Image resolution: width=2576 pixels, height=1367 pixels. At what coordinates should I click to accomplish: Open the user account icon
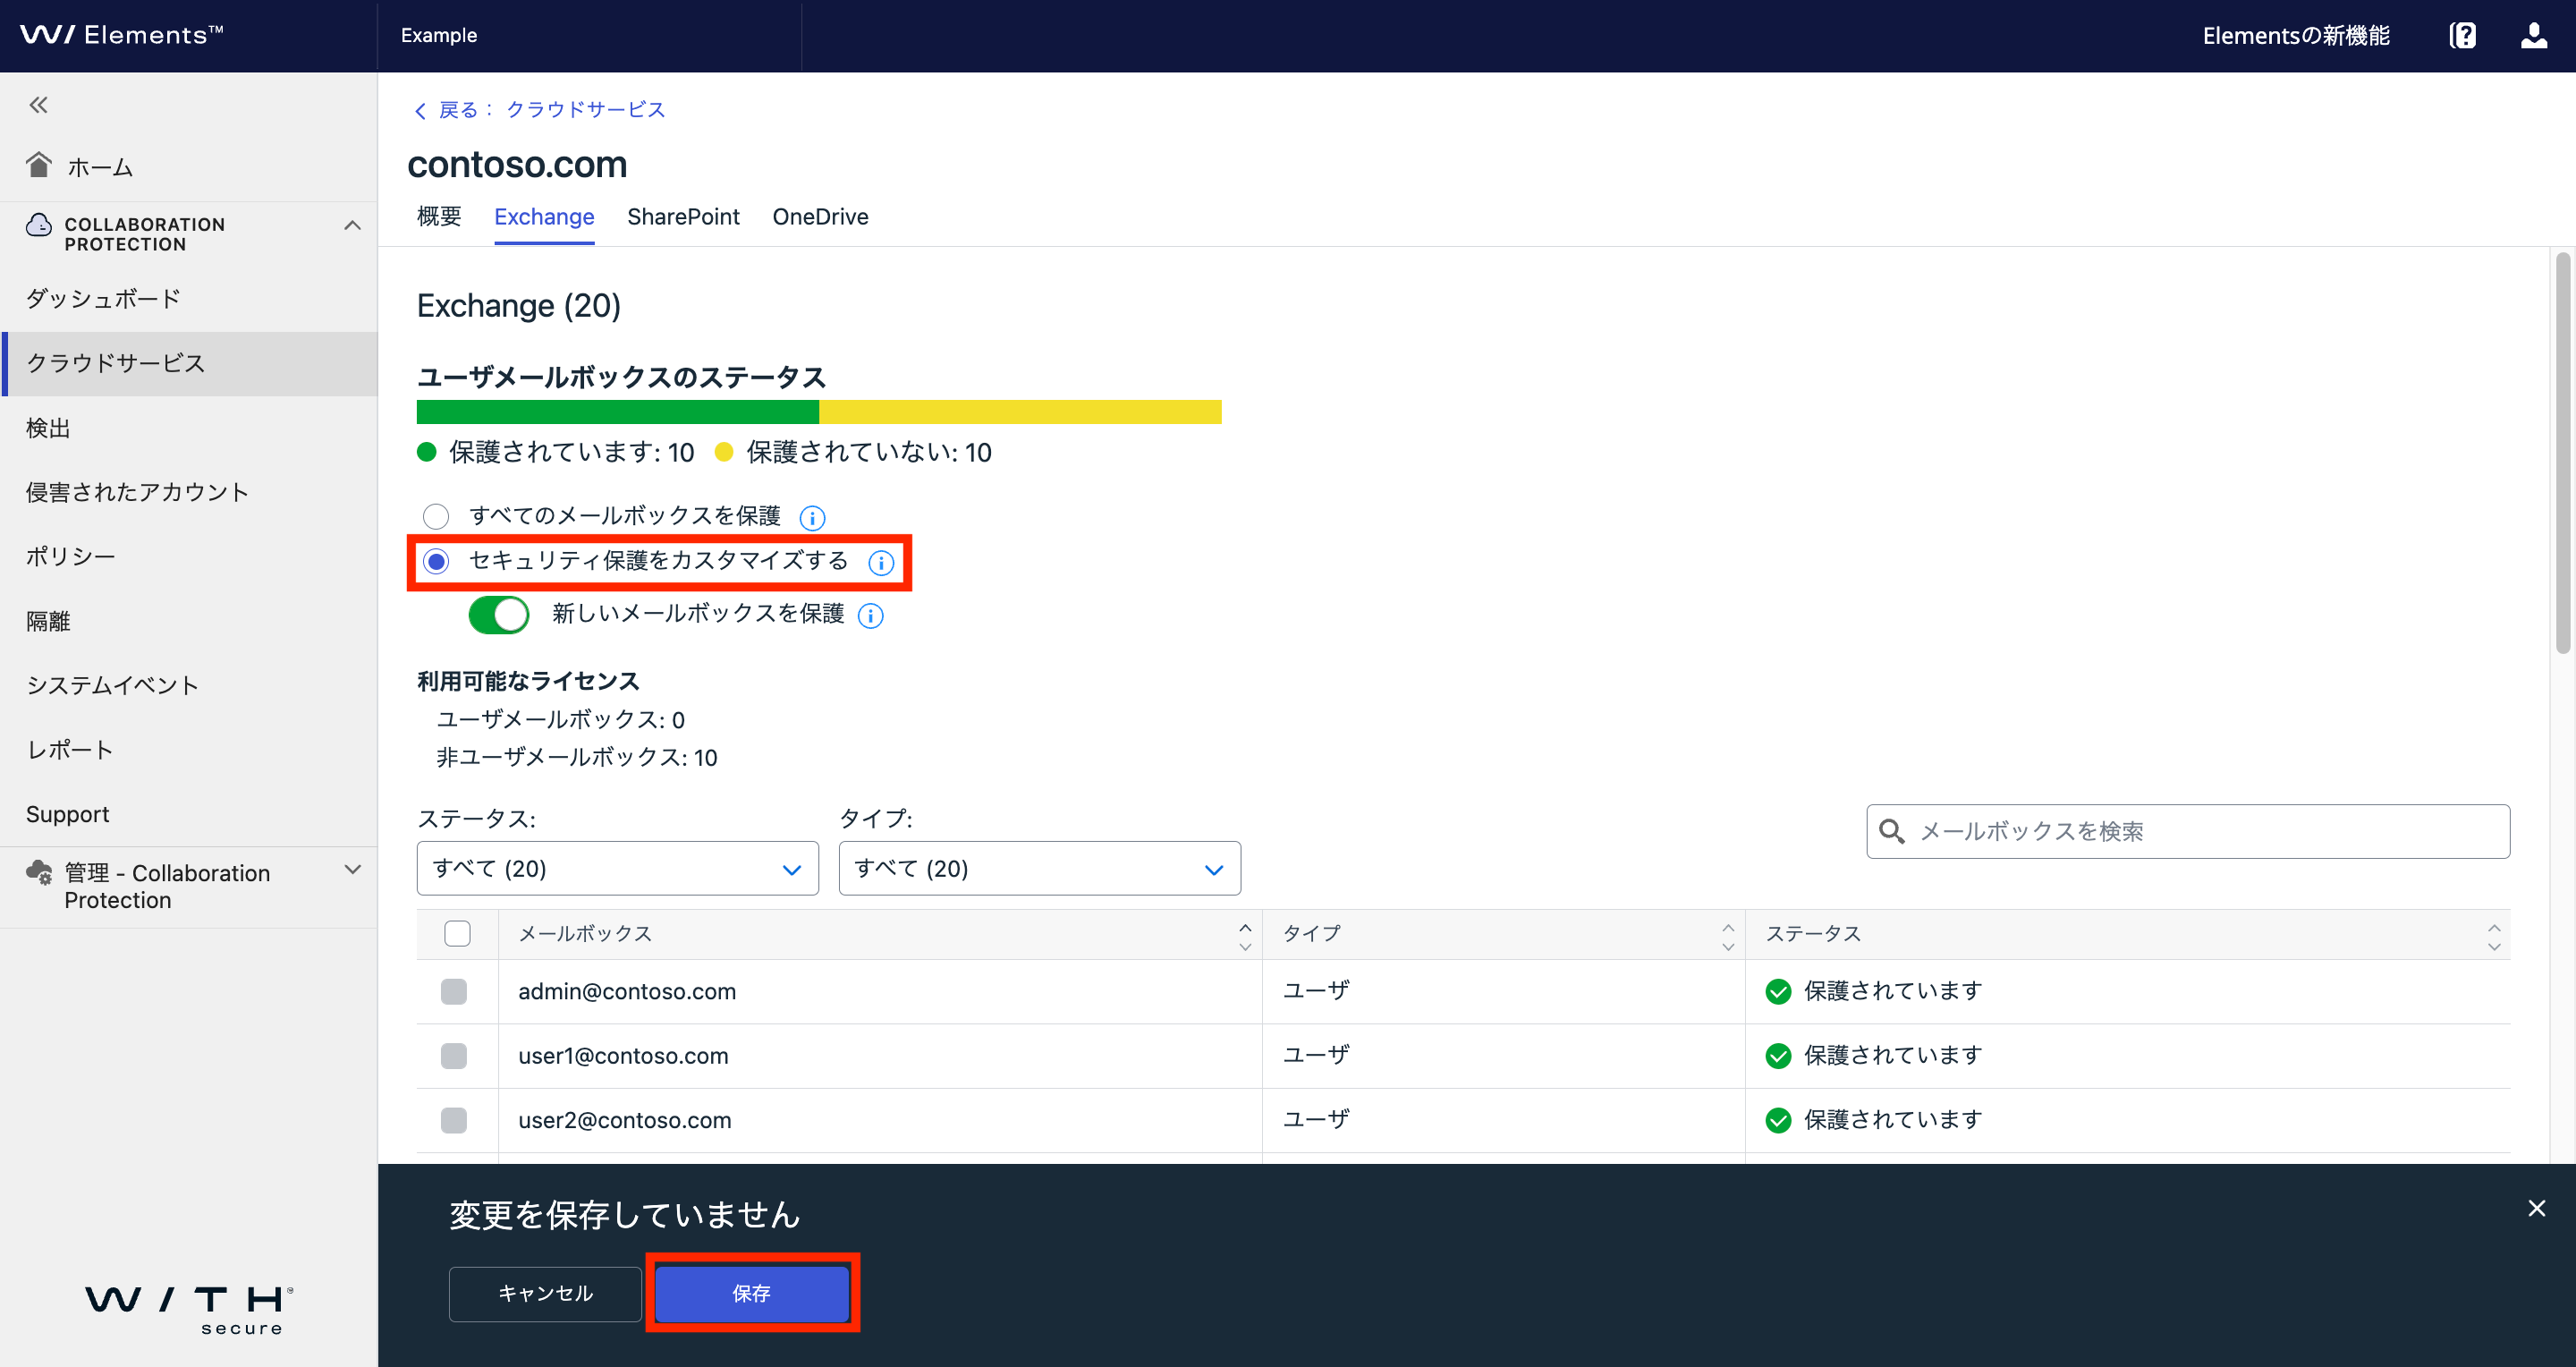[x=2534, y=36]
